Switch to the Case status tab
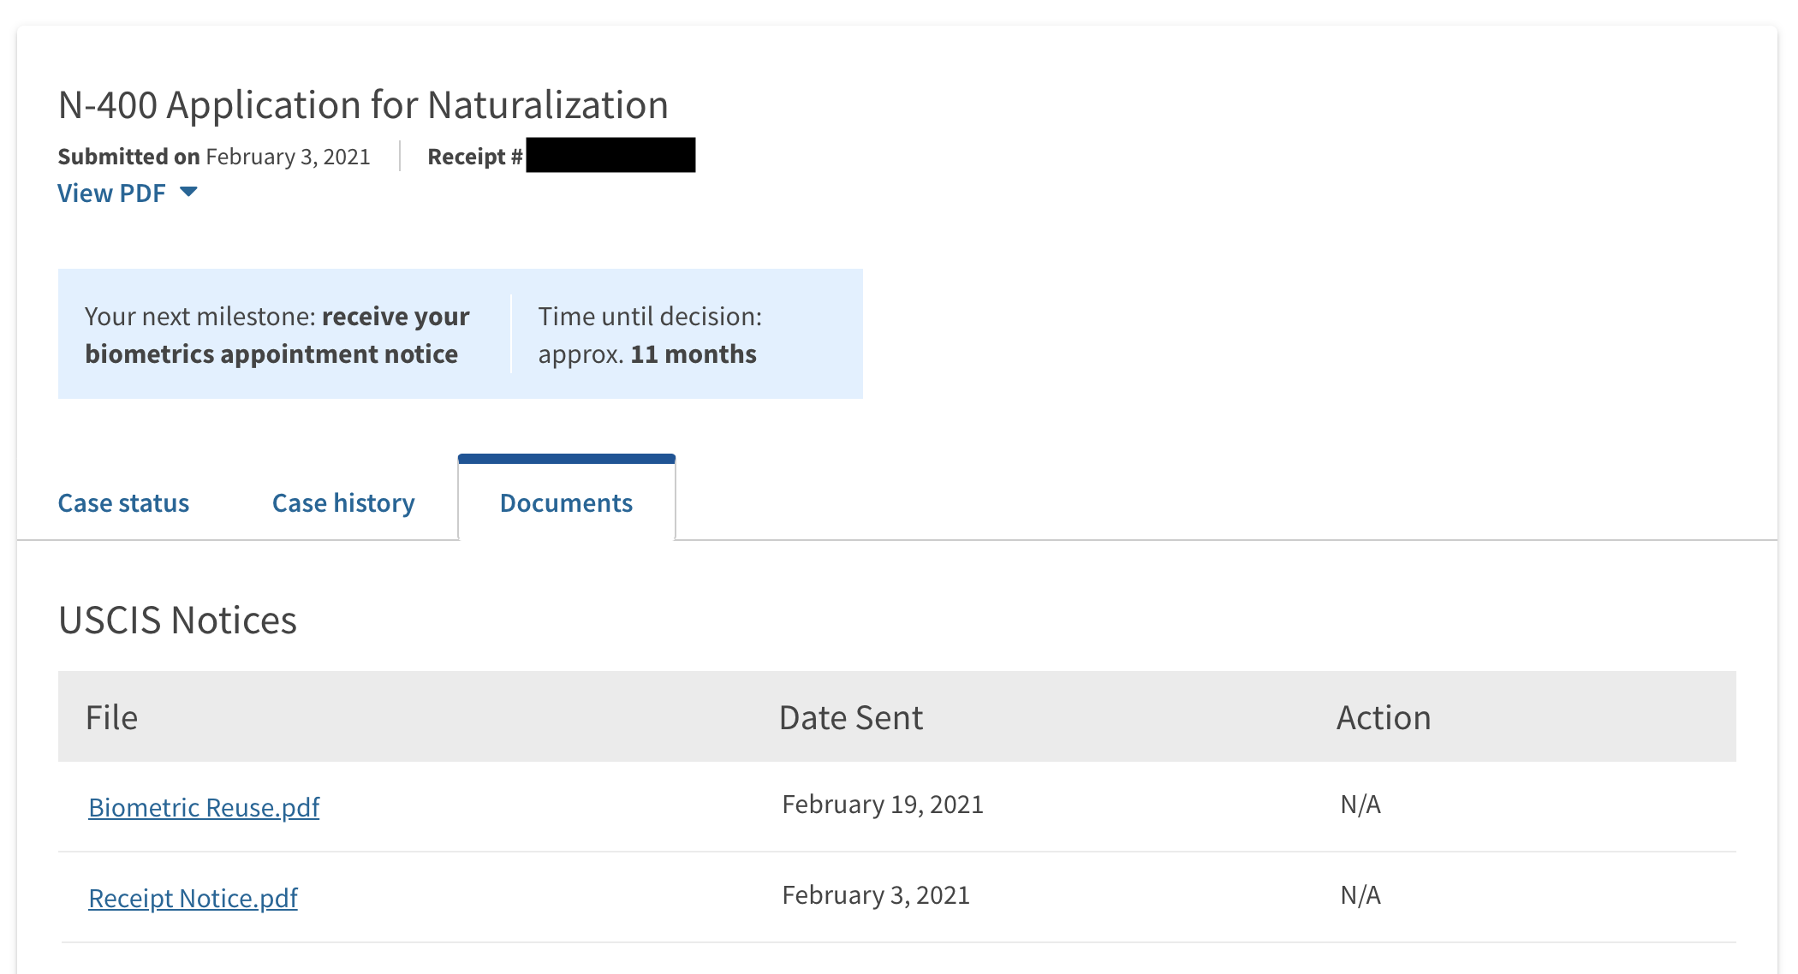1798x974 pixels. 123,503
